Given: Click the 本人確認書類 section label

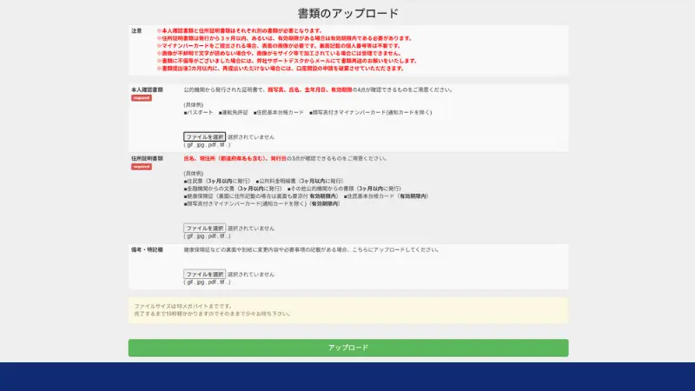Looking at the screenshot, I should tap(147, 89).
